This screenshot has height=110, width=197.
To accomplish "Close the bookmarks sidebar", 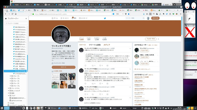I will pos(26,18).
